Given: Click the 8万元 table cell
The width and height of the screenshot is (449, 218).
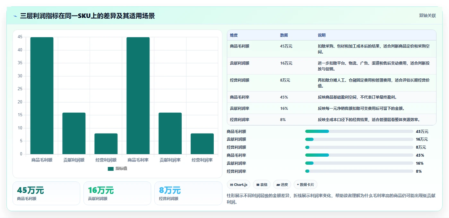Looking at the screenshot, I should (x=285, y=80).
